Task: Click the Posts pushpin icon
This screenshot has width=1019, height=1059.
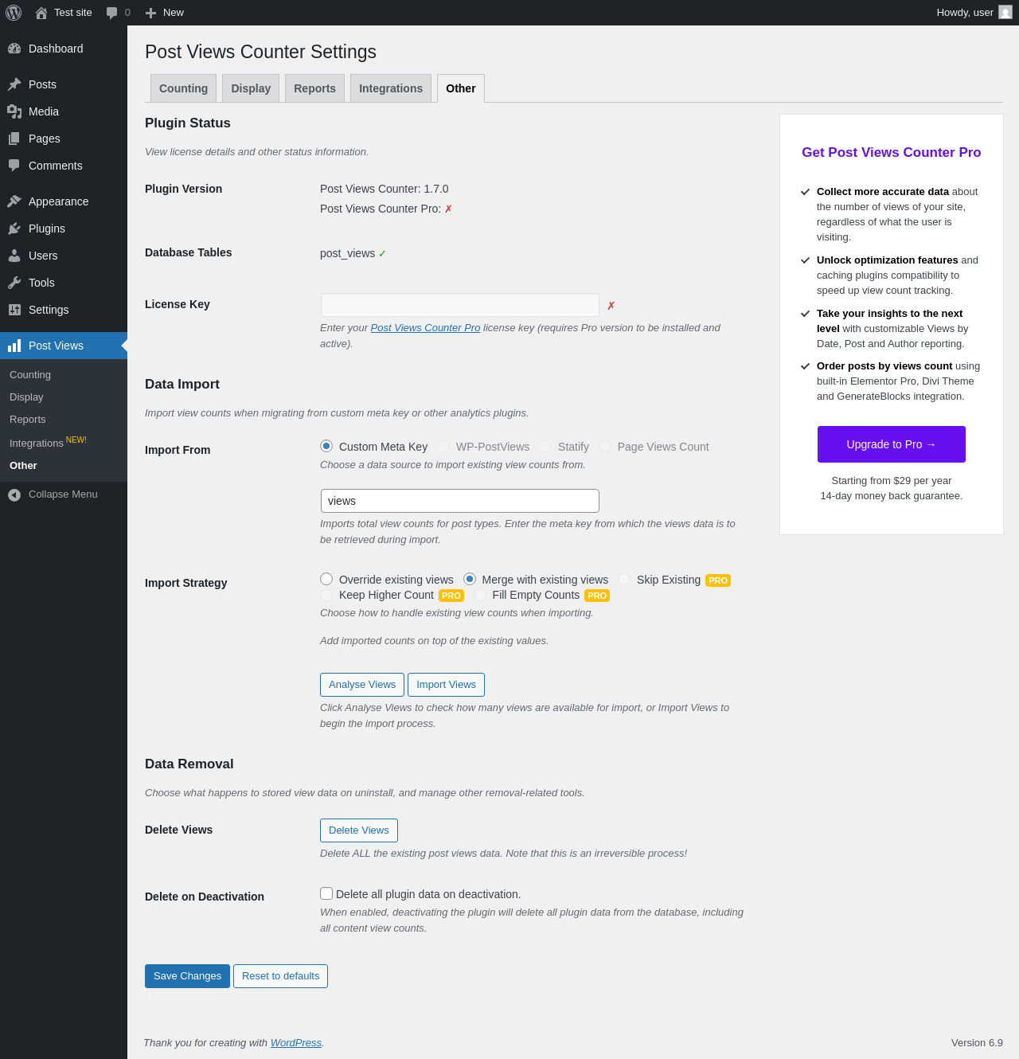Action: point(14,84)
